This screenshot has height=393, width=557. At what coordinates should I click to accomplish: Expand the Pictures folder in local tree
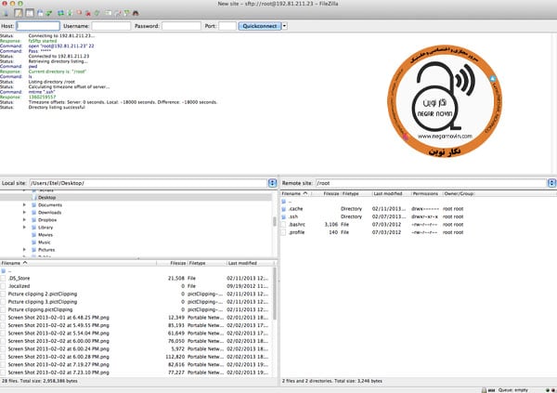pyautogui.click(x=24, y=250)
